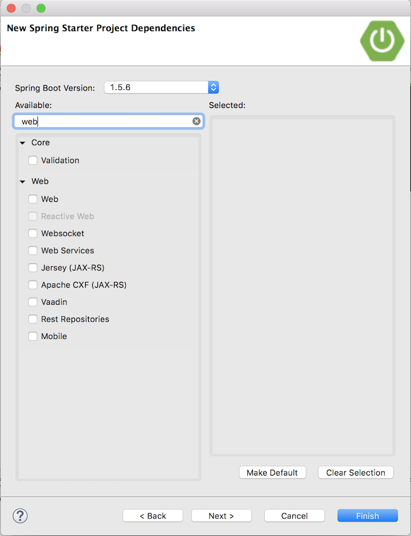Open the wizard help icon
This screenshot has width=411, height=536.
(x=20, y=515)
